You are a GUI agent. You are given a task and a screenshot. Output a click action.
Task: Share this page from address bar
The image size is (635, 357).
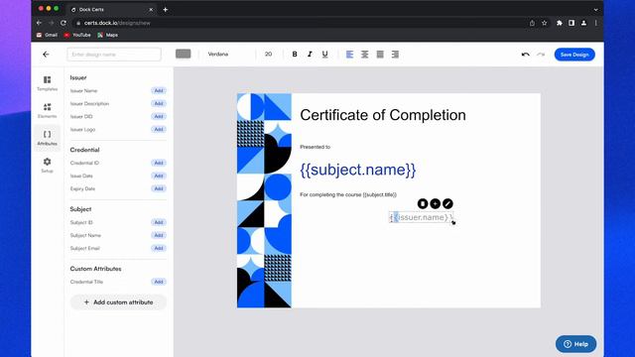coord(532,23)
